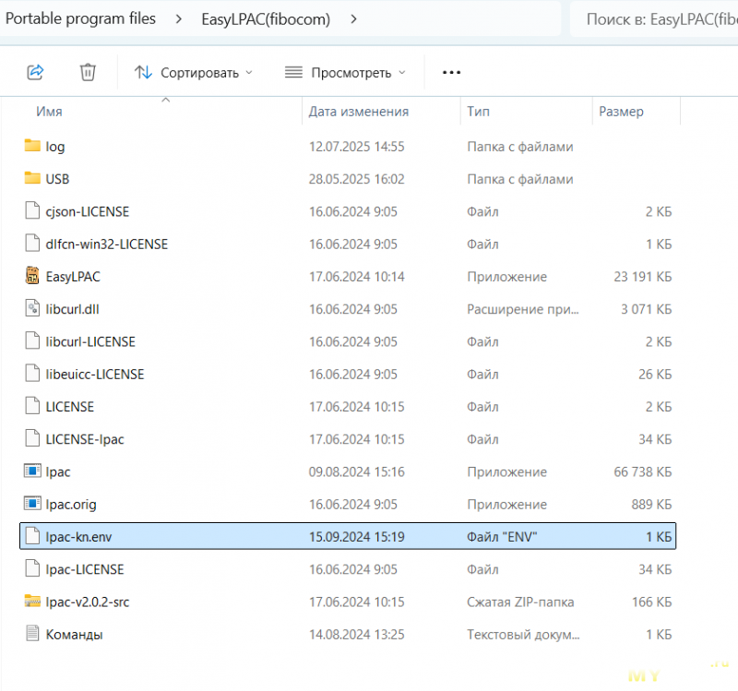The image size is (738, 691).
Task: Select file name dlfcn-win32-LICENSE
Action: [107, 244]
